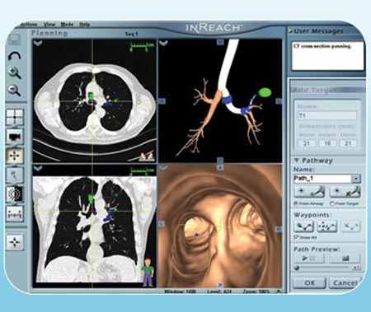Click the path preview record button
Image resolution: width=371 pixels, height=312 pixels.
pos(345,258)
